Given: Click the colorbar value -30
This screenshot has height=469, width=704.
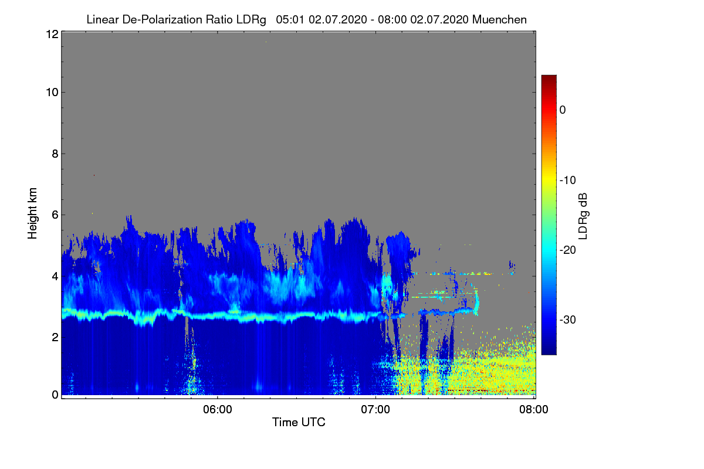Looking at the screenshot, I should 567,320.
